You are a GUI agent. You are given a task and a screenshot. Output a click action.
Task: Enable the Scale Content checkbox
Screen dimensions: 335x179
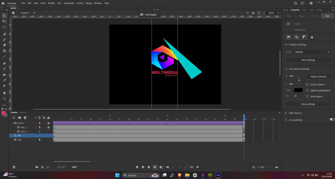click(x=307, y=84)
